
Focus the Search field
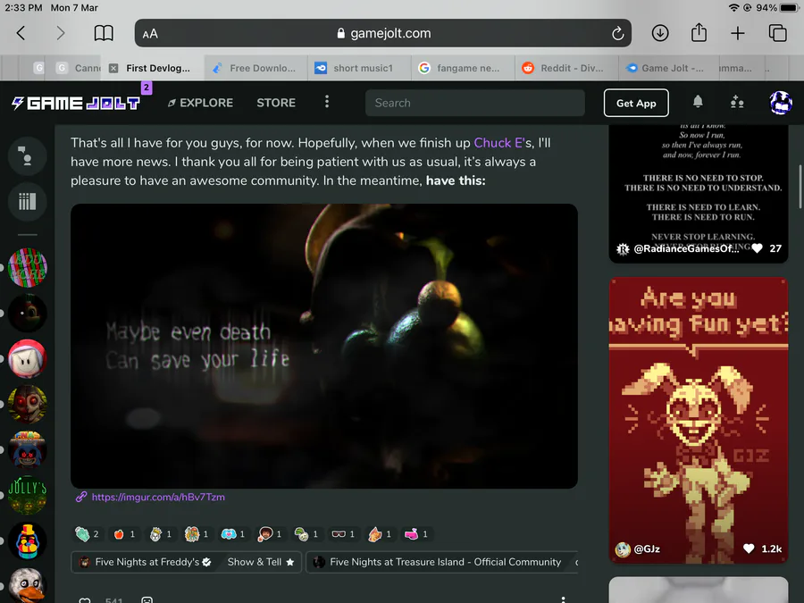[x=475, y=103]
